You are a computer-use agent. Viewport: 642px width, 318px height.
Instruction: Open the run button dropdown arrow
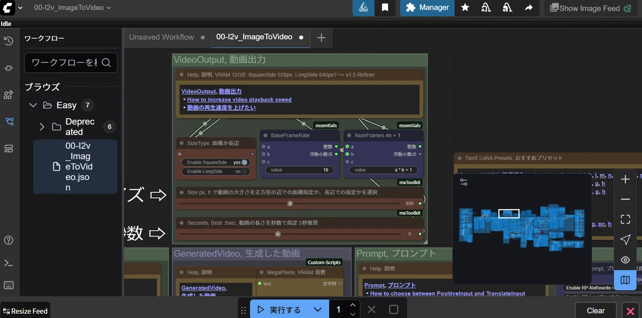pos(318,309)
